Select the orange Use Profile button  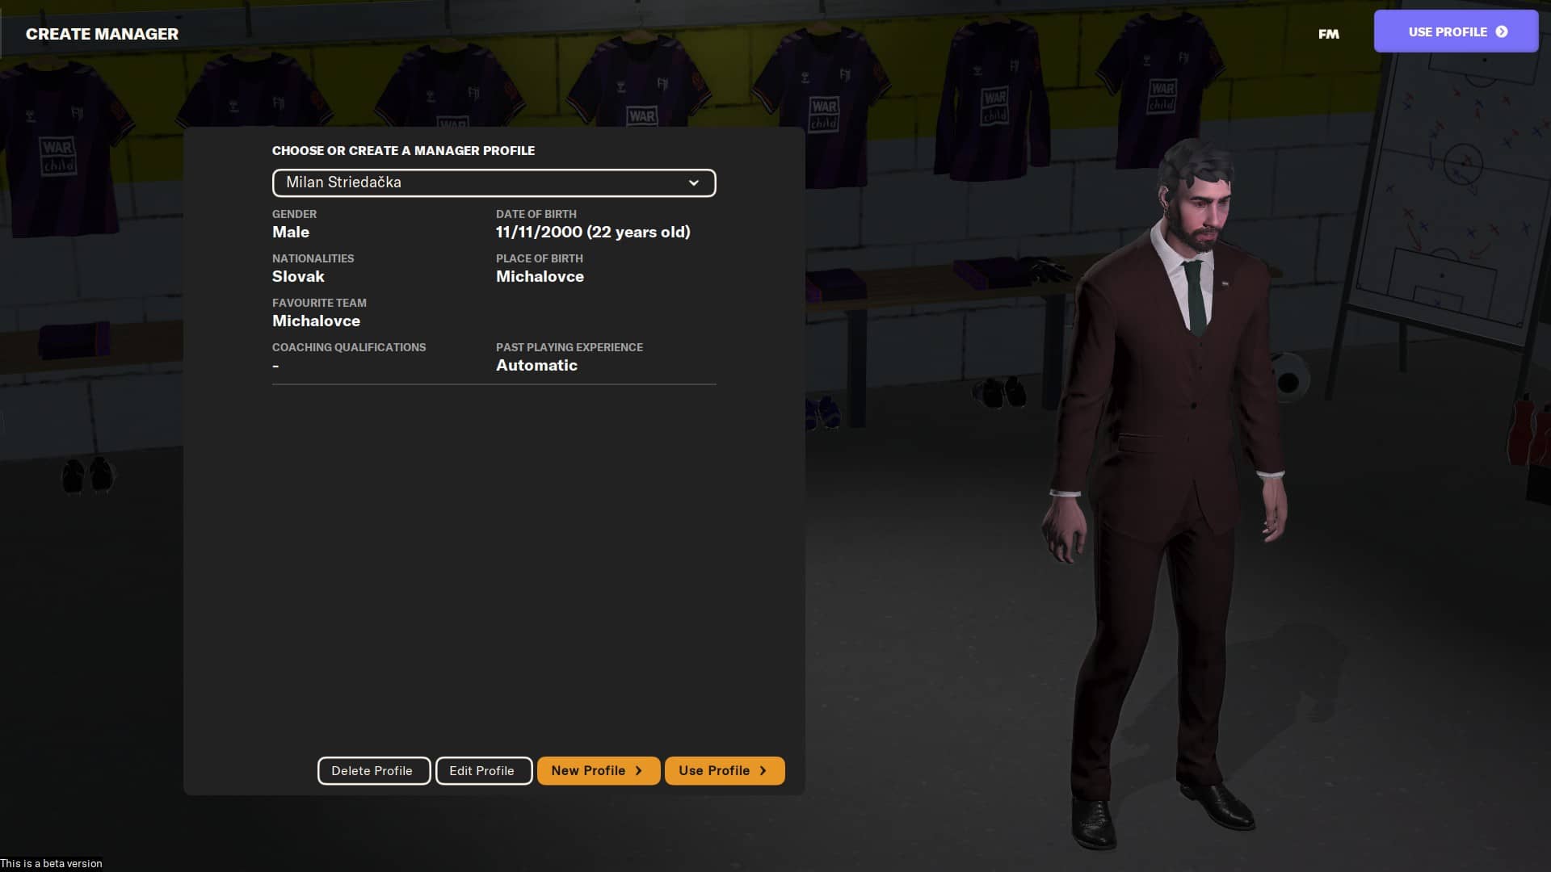pos(725,770)
